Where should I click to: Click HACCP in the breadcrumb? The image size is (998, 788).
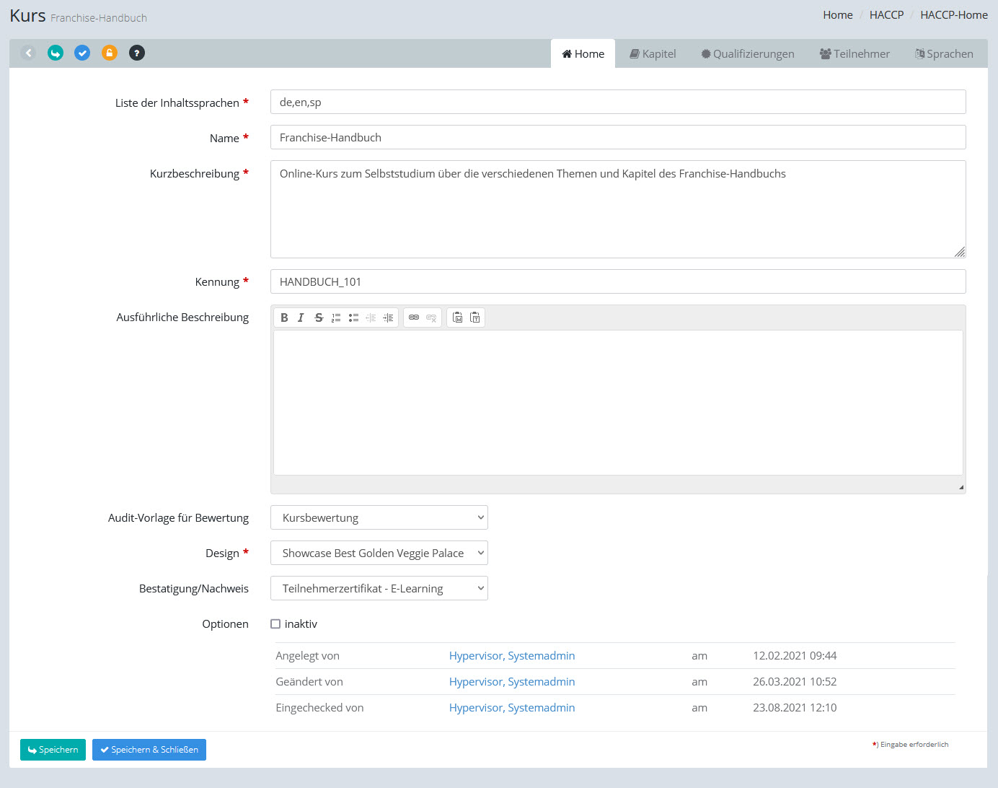(886, 15)
